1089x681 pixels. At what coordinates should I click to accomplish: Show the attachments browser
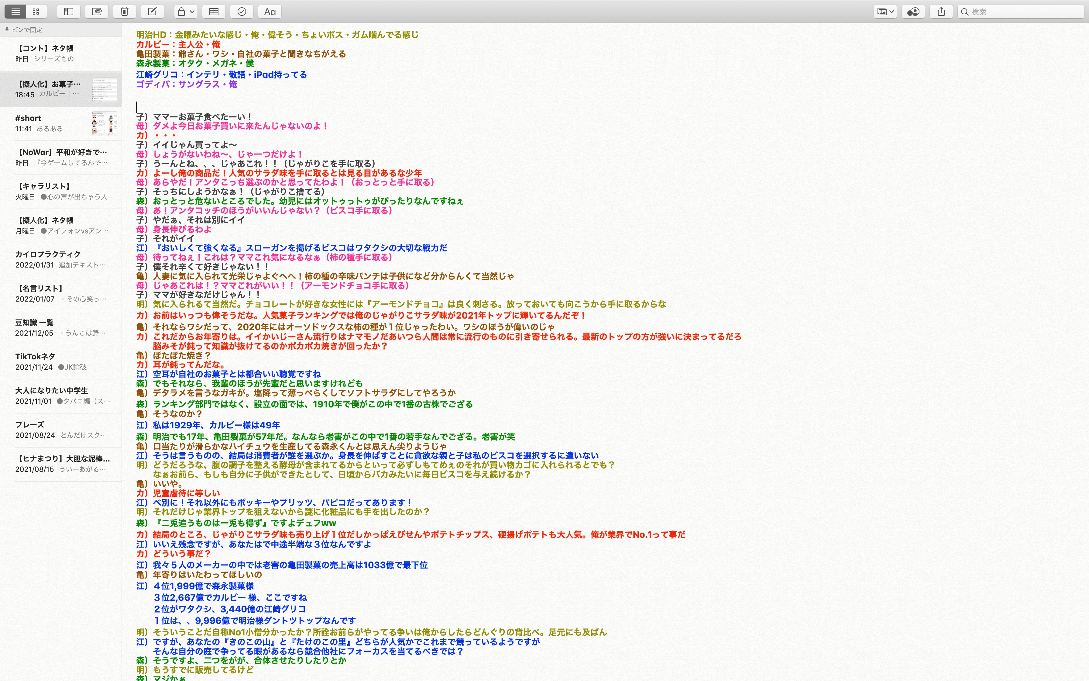coord(97,12)
